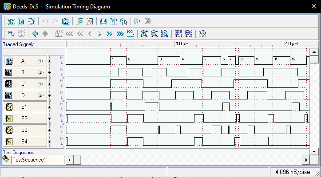This screenshot has height=178, width=321.
Task: Click the triple right chevron icon
Action: pos(120,33)
